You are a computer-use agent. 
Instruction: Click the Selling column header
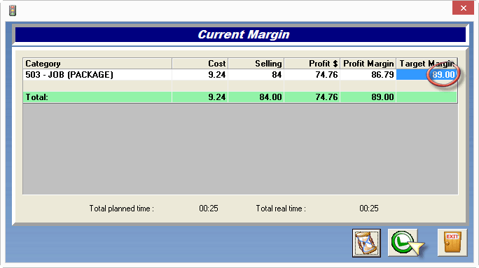[x=256, y=64]
